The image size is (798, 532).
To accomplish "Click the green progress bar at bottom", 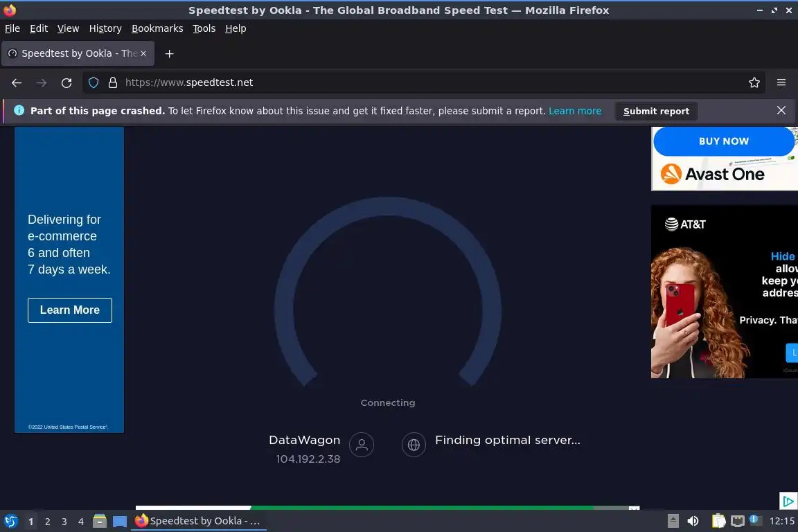I will pos(422,508).
